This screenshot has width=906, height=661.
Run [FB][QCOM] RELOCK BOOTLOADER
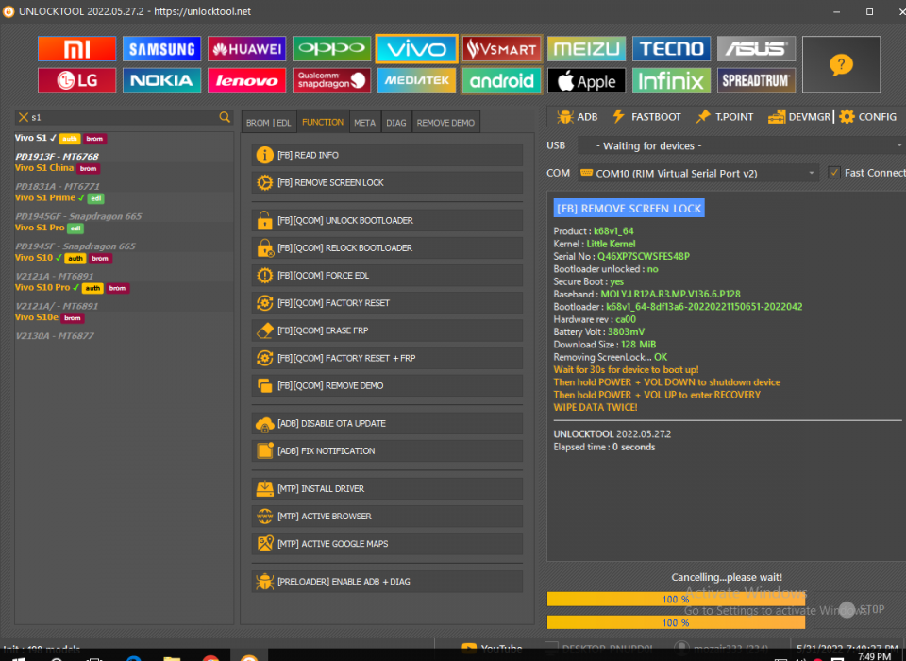(387, 248)
